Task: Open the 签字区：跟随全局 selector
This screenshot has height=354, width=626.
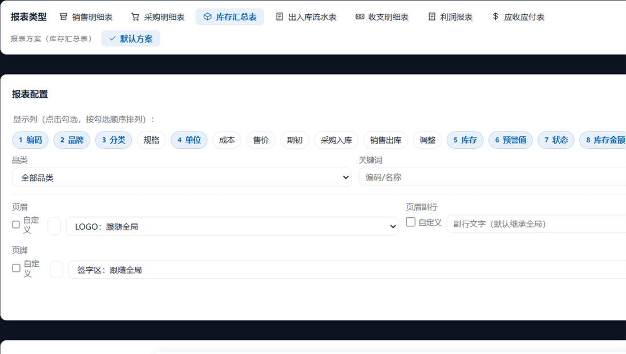Action: click(347, 270)
